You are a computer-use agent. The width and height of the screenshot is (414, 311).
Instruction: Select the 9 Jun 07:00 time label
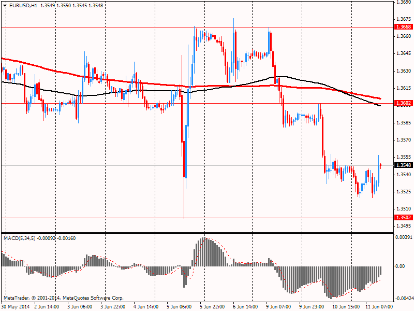278,307
